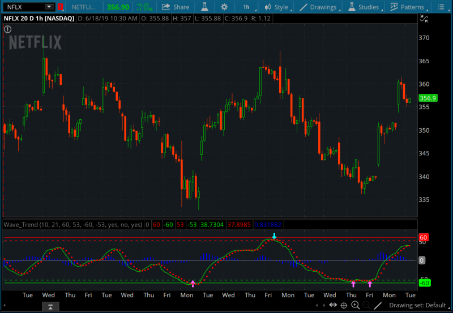The height and width of the screenshot is (313, 453).
Task: Click the Wave_Trend study label
Action: (x=73, y=224)
